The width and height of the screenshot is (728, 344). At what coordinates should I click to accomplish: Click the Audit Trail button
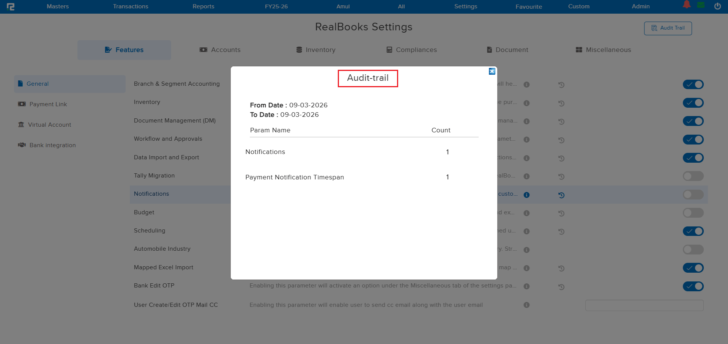(x=667, y=28)
